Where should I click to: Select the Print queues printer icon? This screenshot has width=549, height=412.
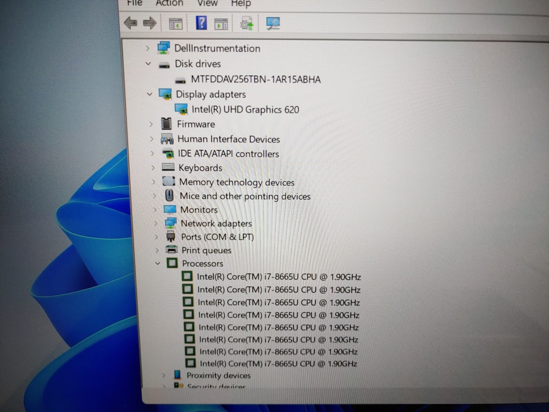pos(172,250)
